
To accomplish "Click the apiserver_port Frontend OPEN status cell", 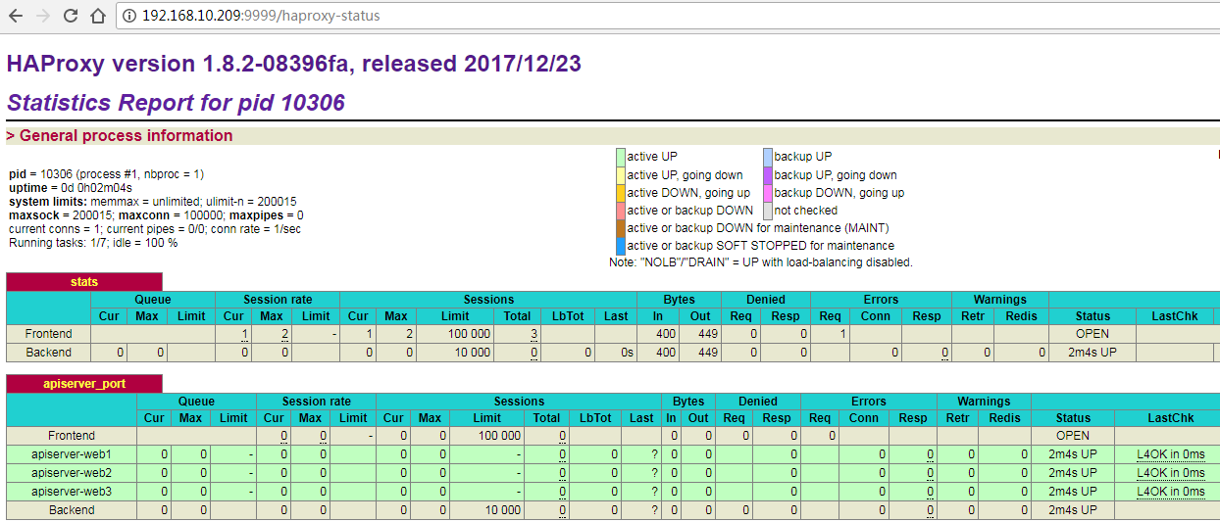I will [1073, 436].
